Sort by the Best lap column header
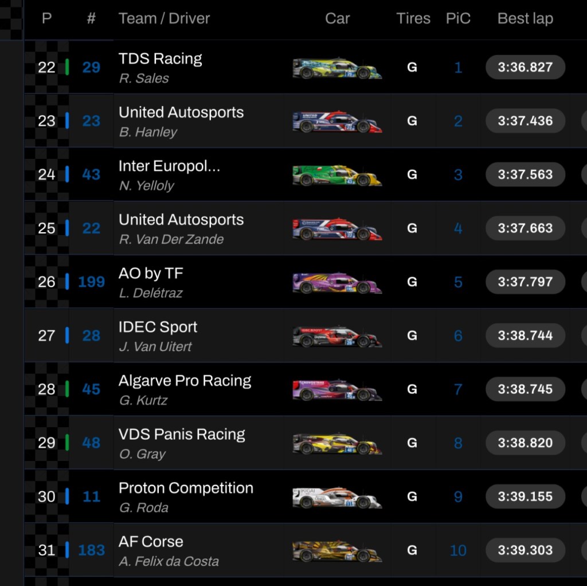 click(x=525, y=18)
